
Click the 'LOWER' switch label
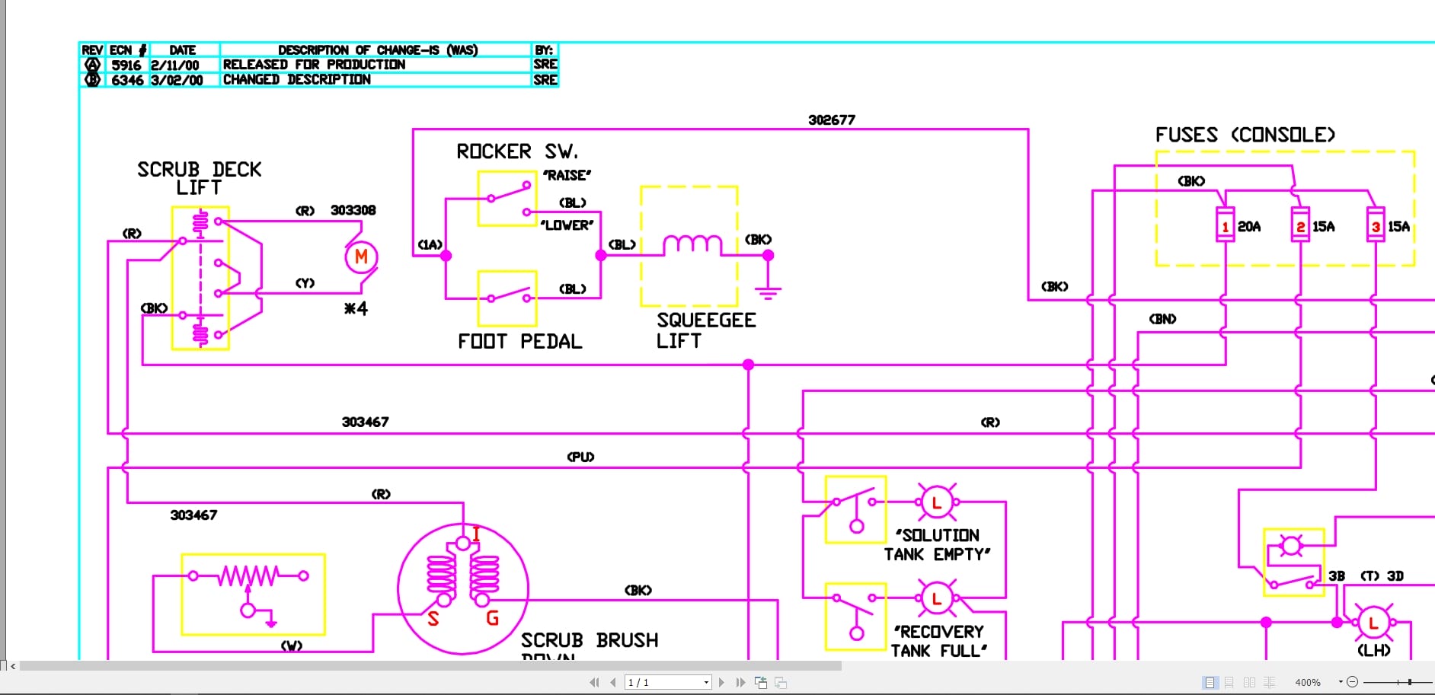tap(566, 225)
